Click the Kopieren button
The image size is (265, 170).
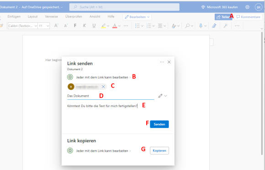click(159, 150)
